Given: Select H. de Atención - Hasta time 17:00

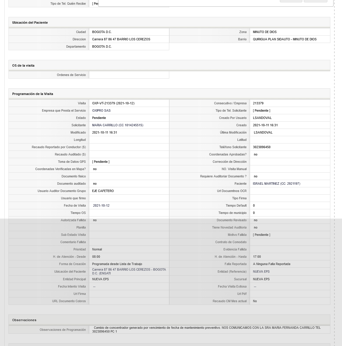Looking at the screenshot, I should click(257, 257).
